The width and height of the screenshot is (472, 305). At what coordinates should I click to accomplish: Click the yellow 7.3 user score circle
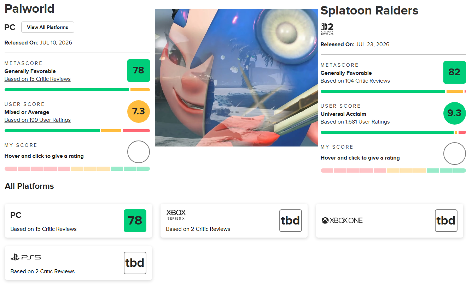139,112
